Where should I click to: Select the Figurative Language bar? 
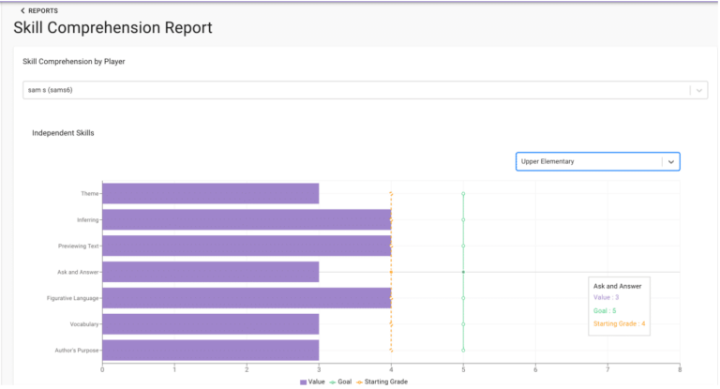(246, 298)
